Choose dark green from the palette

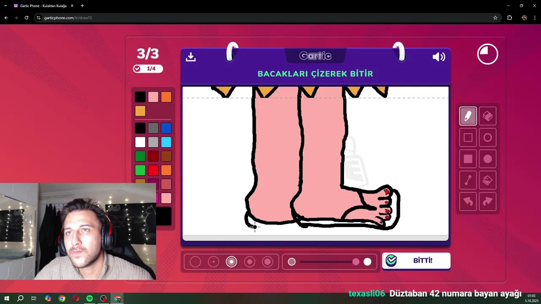click(x=140, y=156)
